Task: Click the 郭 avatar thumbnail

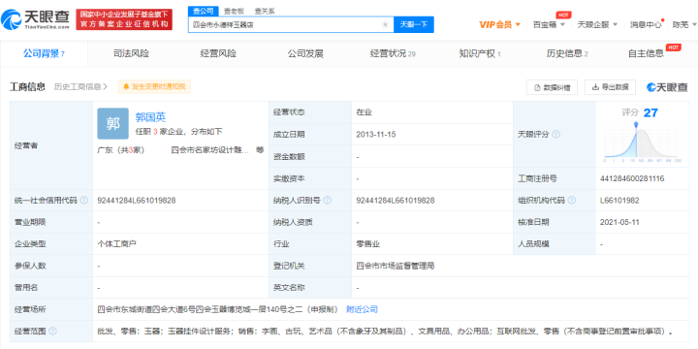Action: [x=113, y=124]
